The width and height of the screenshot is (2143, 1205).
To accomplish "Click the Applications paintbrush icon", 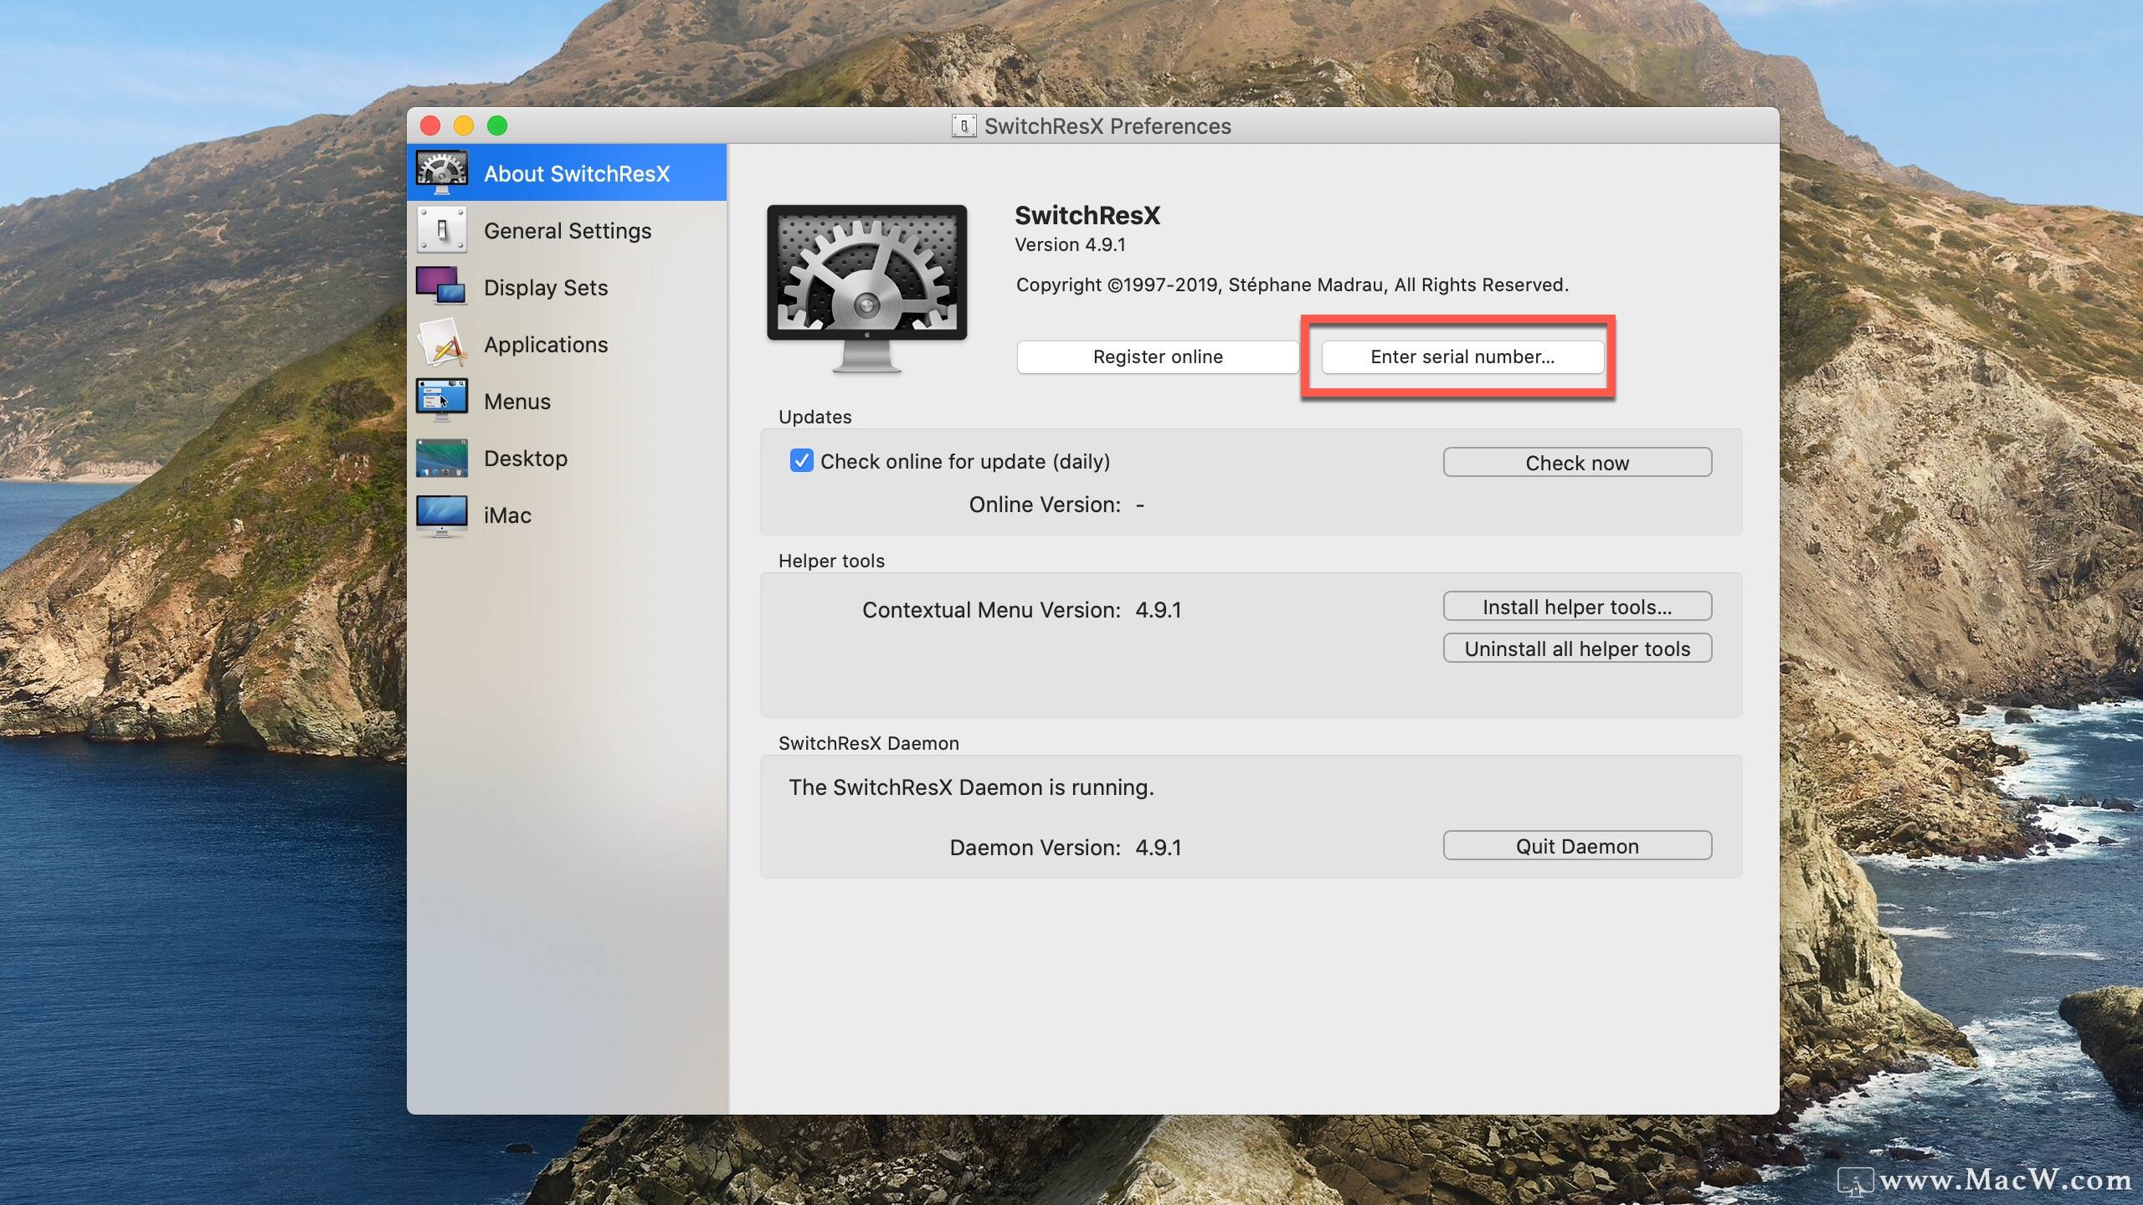I will pyautogui.click(x=443, y=344).
